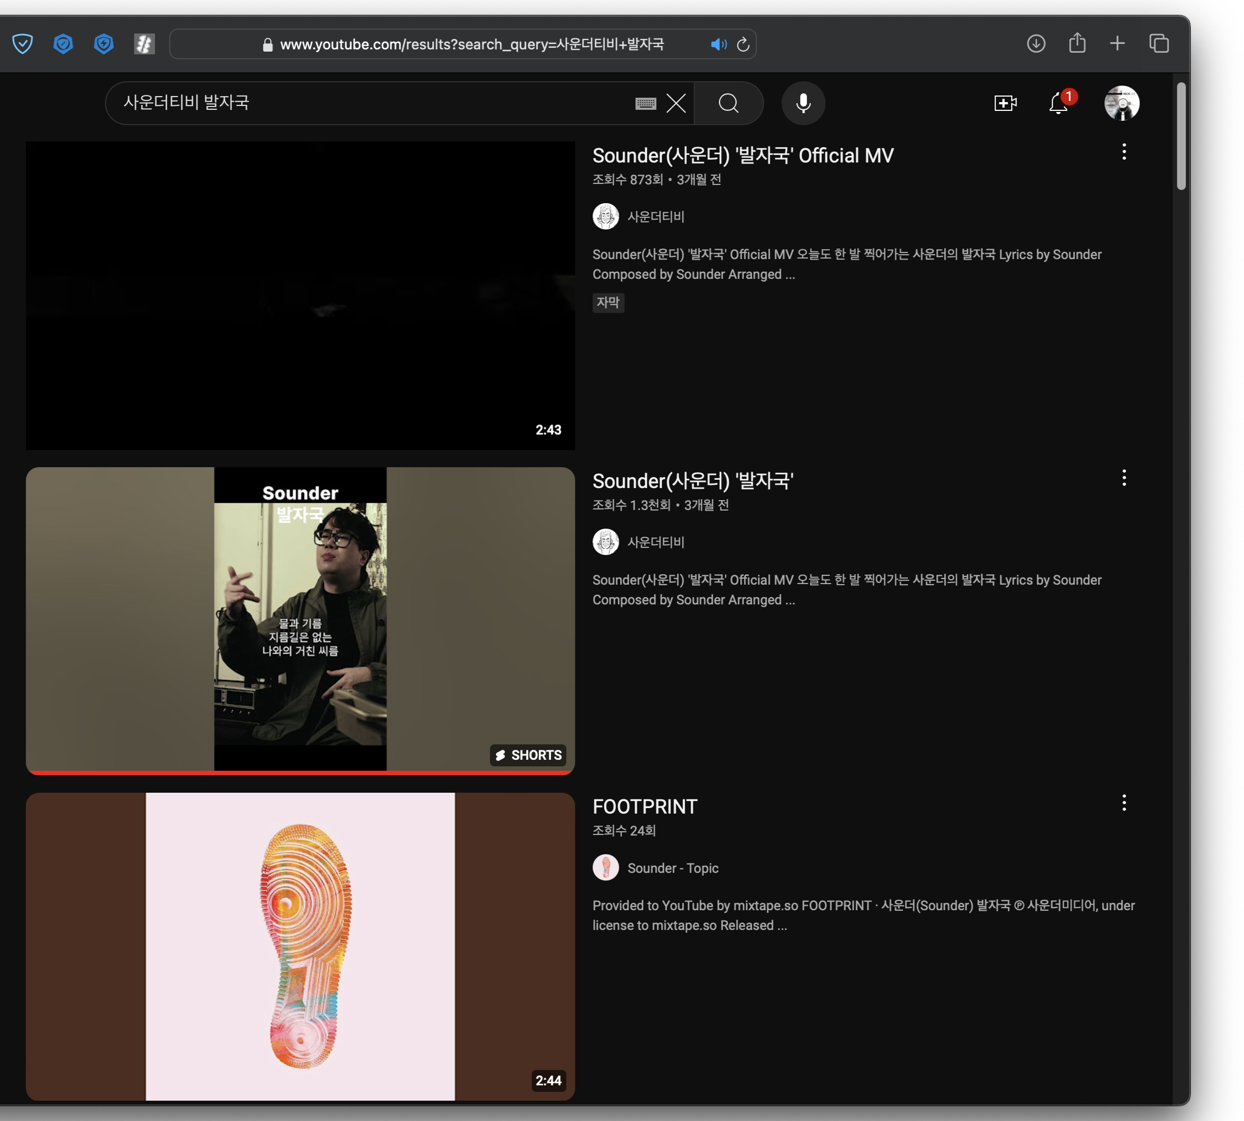Open more options for FOOTPRINT result
Screen dimensions: 1244x1121
point(1124,803)
